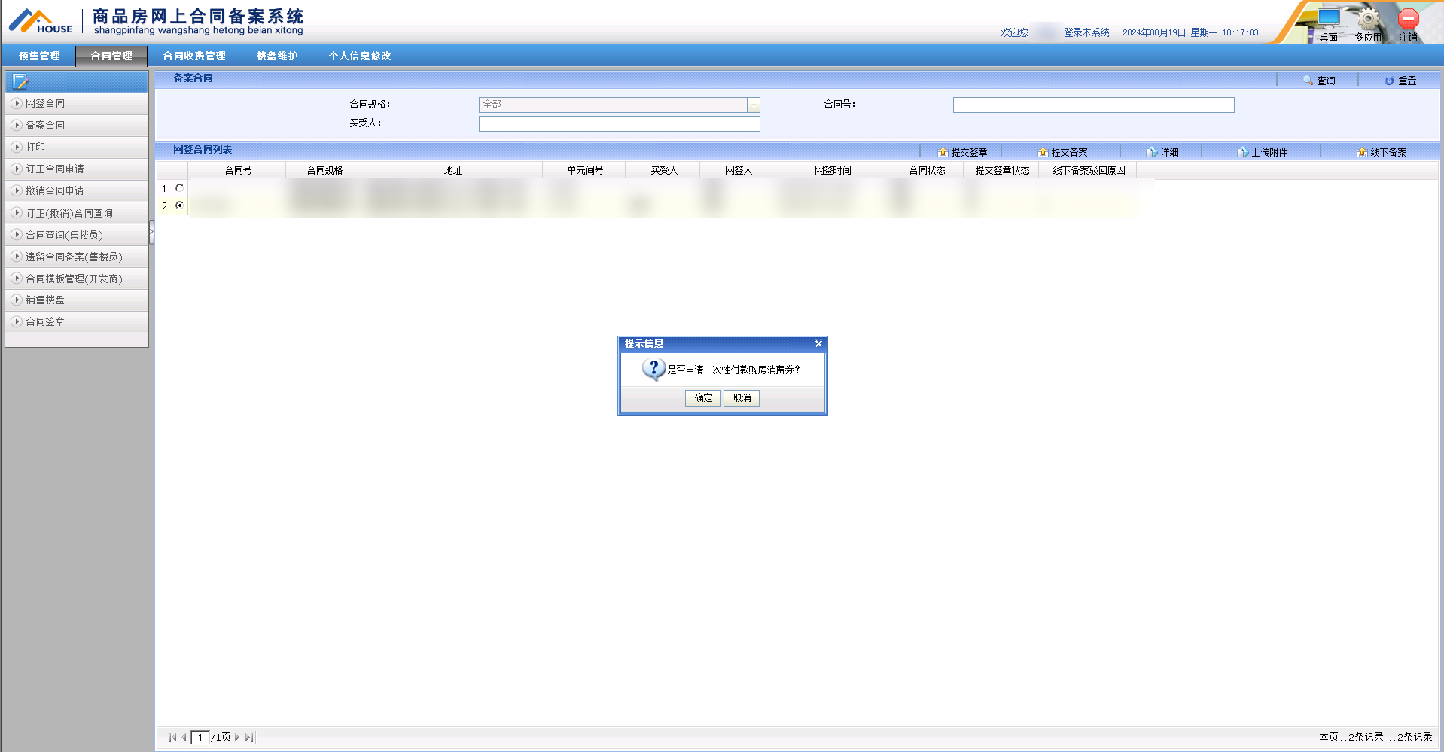Go to the next page arrow
This screenshot has width=1444, height=752.
click(237, 738)
